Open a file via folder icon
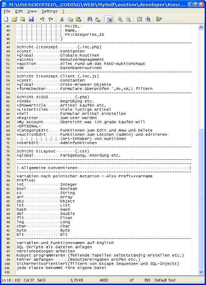This screenshot has width=206, height=285. click(15, 19)
